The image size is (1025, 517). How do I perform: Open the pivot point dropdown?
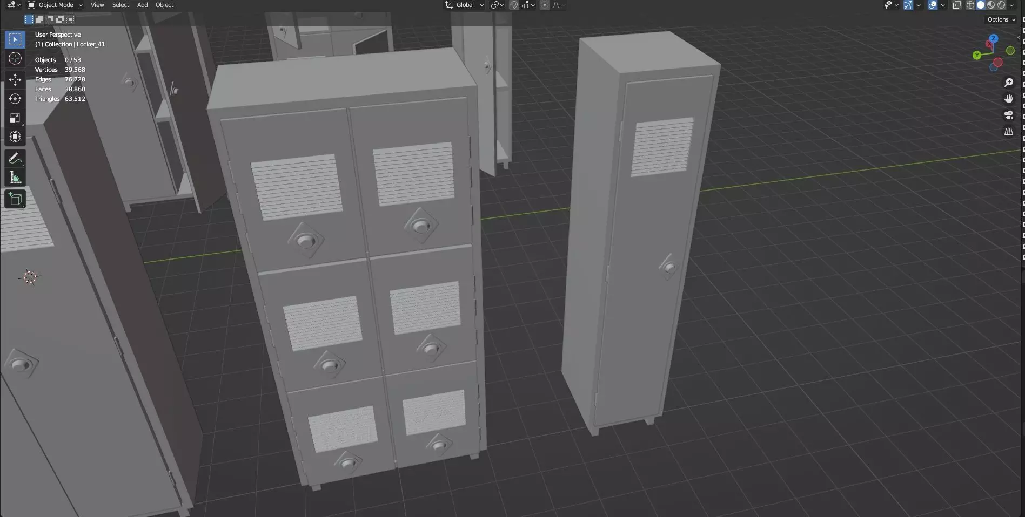[497, 5]
